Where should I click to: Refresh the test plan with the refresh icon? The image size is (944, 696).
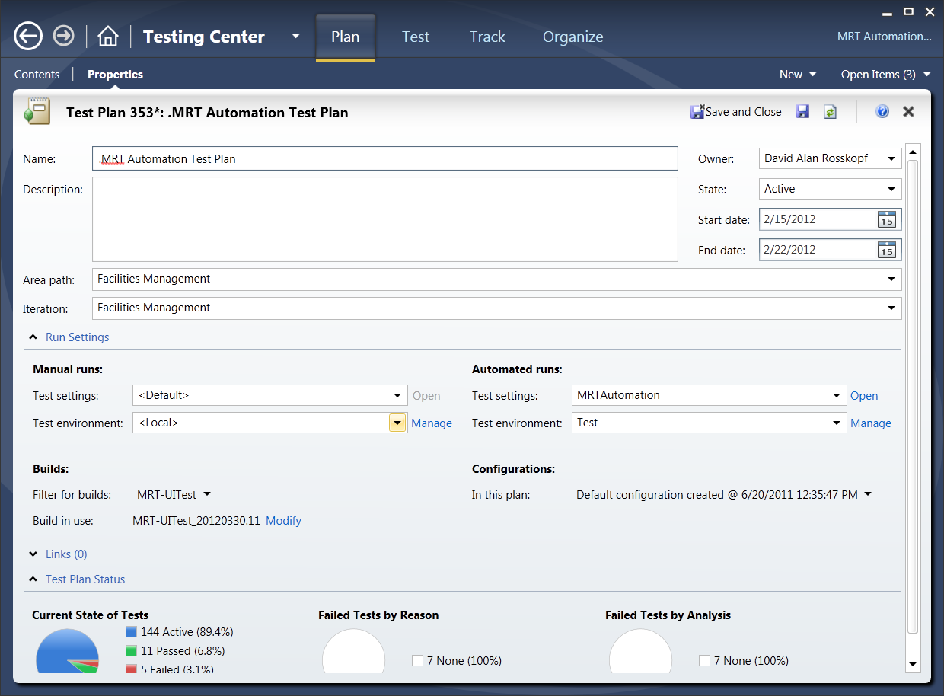click(x=830, y=112)
